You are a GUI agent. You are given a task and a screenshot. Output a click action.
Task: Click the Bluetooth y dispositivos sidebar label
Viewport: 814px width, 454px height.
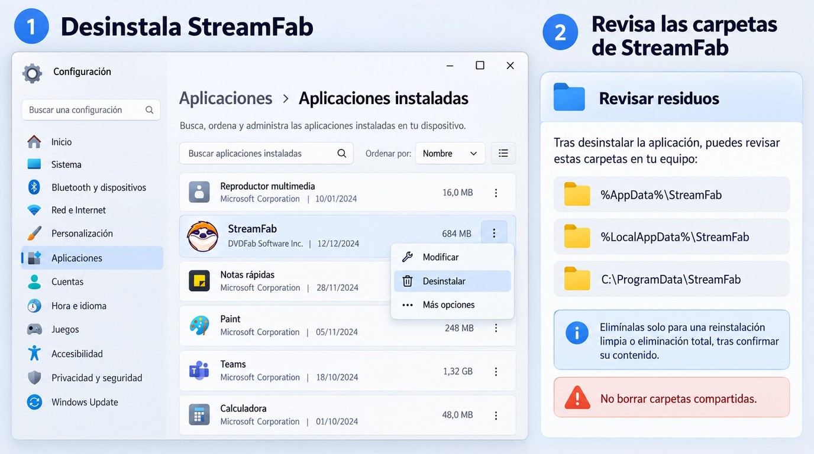[99, 187]
